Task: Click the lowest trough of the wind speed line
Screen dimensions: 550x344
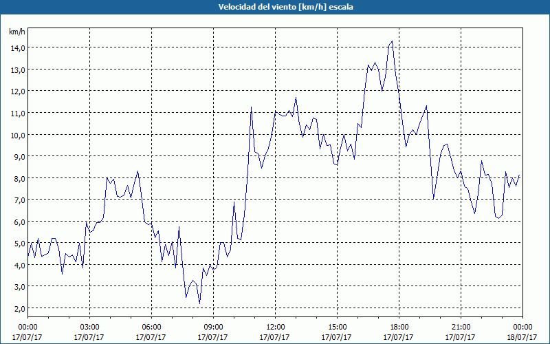Action: pyautogui.click(x=199, y=303)
